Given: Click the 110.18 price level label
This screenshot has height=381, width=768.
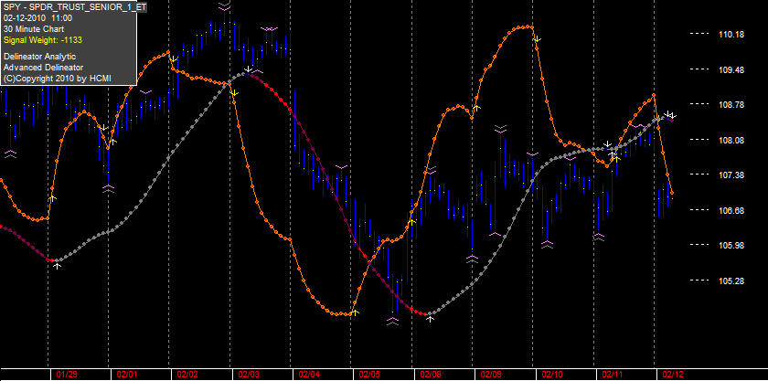Looking at the screenshot, I should [x=731, y=35].
